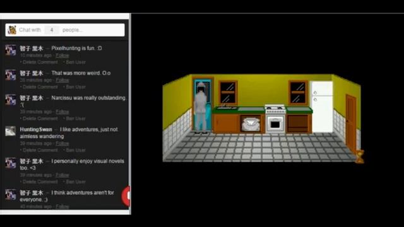Click the white bag in the open cabinet
This screenshot has width=404, height=227.
coord(251,125)
